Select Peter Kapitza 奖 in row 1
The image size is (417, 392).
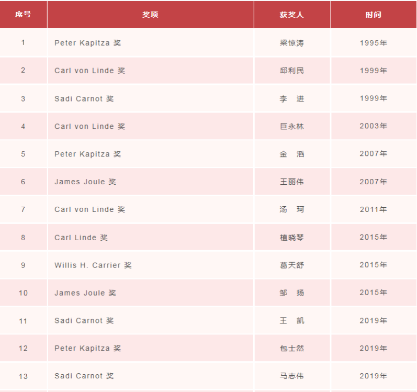(88, 43)
